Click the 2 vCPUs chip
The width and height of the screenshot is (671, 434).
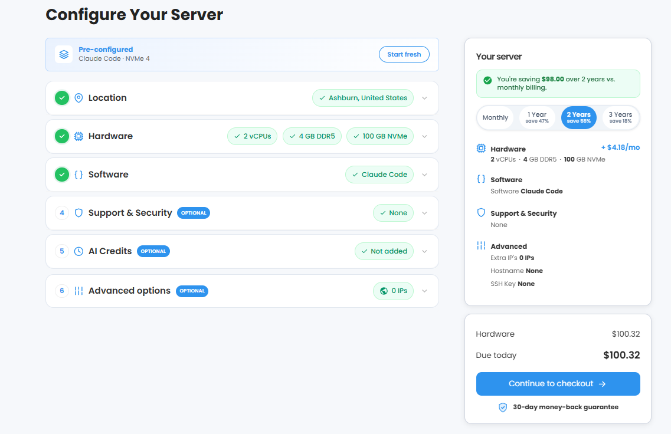pos(252,136)
